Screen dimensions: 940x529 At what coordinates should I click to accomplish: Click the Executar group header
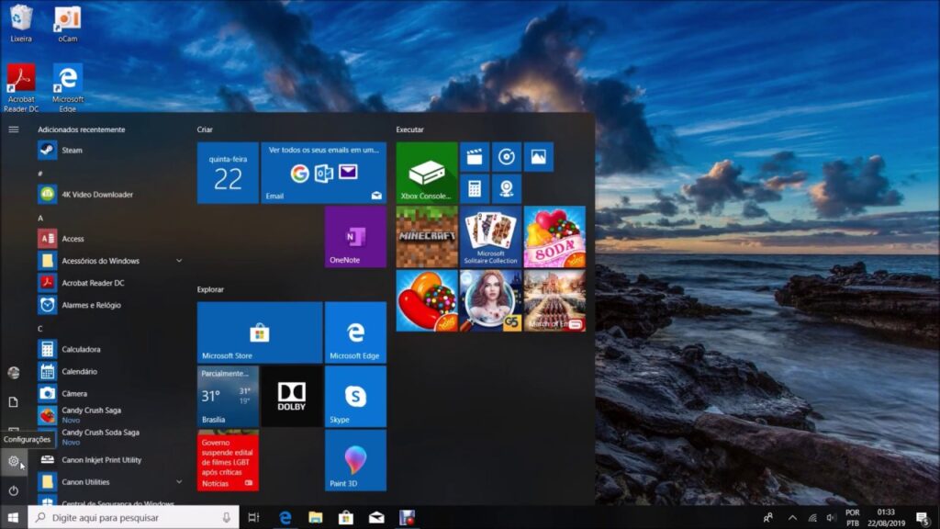(x=409, y=129)
